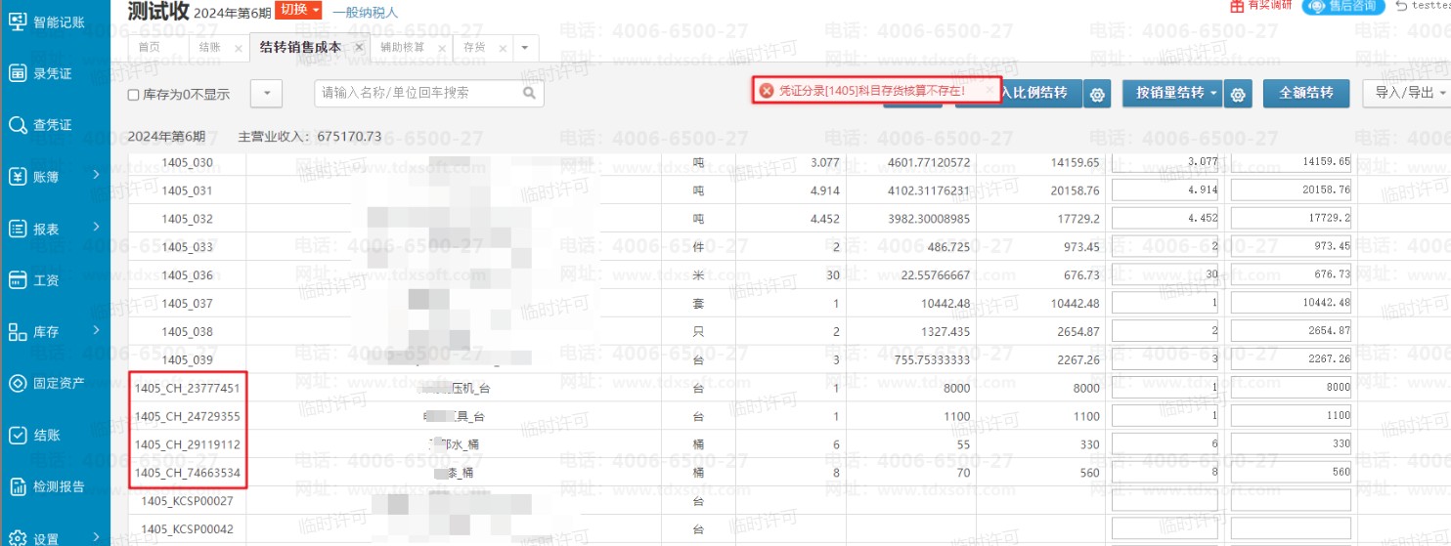Open the tab list overflow dropdown
Screen dimensions: 1451x546
[525, 47]
